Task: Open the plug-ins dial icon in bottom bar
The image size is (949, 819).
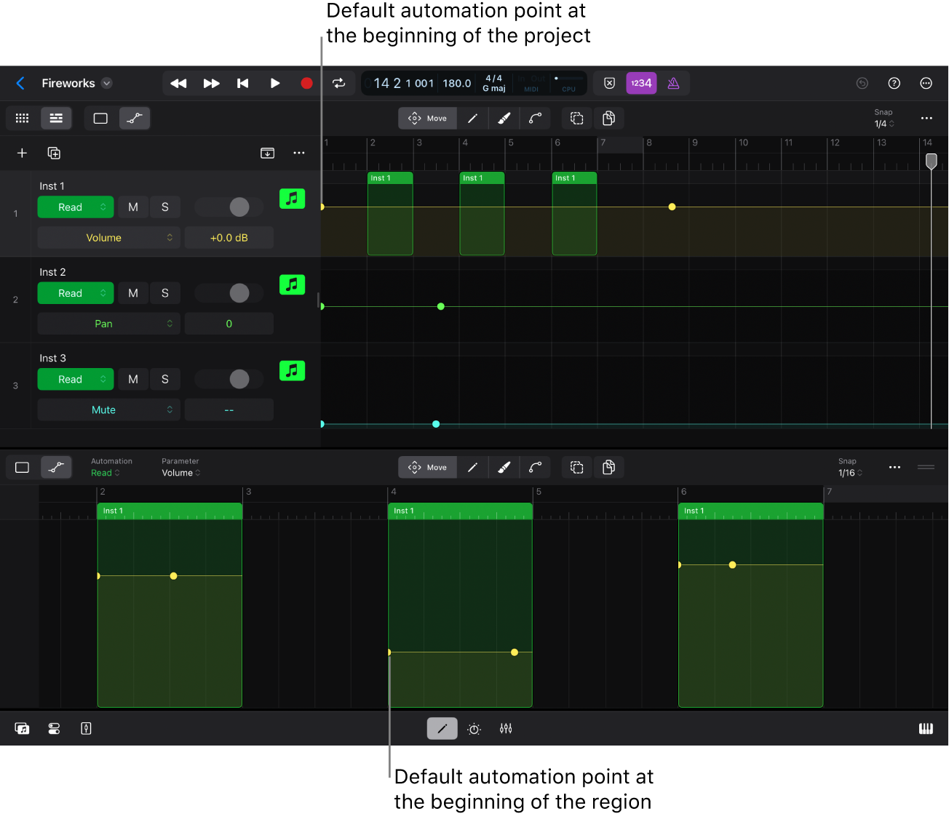Action: click(474, 729)
